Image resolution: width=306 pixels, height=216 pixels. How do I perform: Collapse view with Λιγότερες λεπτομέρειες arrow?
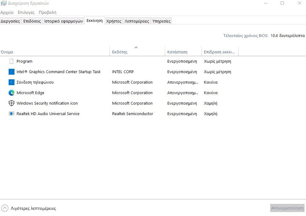[5, 208]
